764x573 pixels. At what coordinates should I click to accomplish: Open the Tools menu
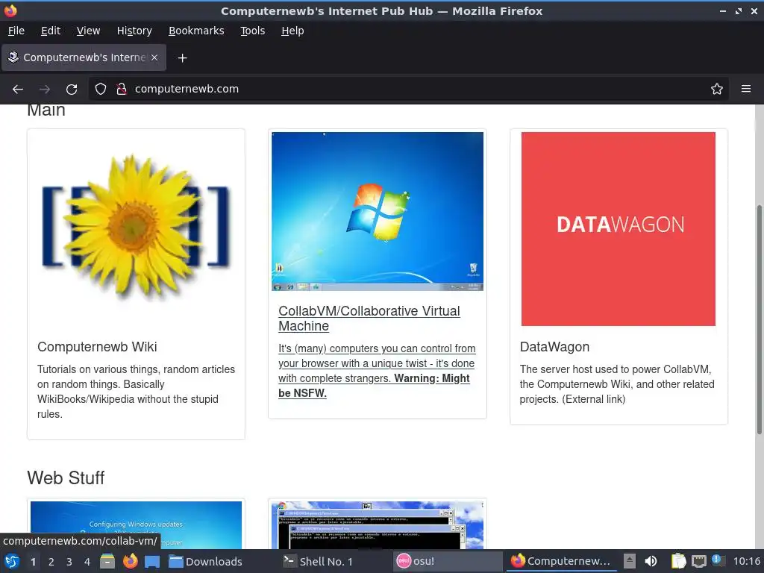point(252,31)
